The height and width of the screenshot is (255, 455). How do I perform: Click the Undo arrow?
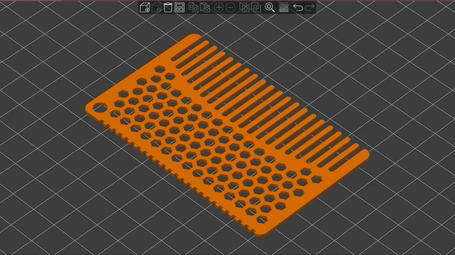point(298,8)
